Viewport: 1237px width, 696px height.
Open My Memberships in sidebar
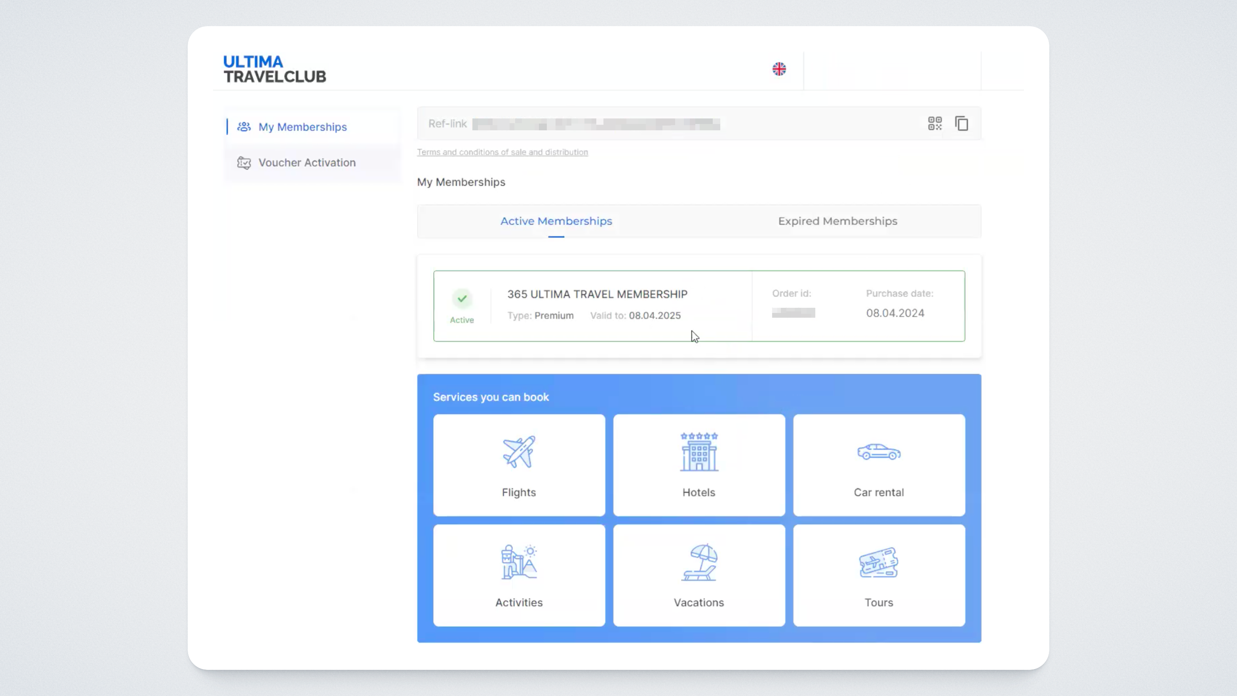click(303, 127)
